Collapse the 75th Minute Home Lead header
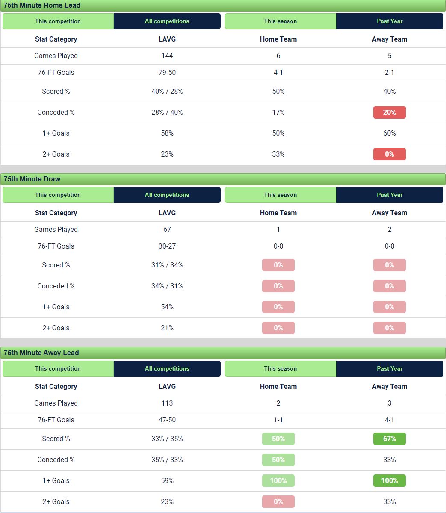The width and height of the screenshot is (446, 513). tap(222, 6)
